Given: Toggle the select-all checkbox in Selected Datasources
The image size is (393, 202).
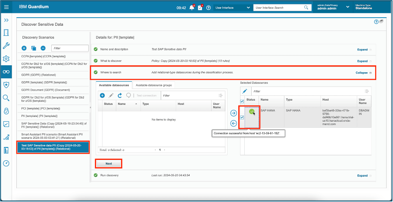Looking at the screenshot, I should pos(242,101).
